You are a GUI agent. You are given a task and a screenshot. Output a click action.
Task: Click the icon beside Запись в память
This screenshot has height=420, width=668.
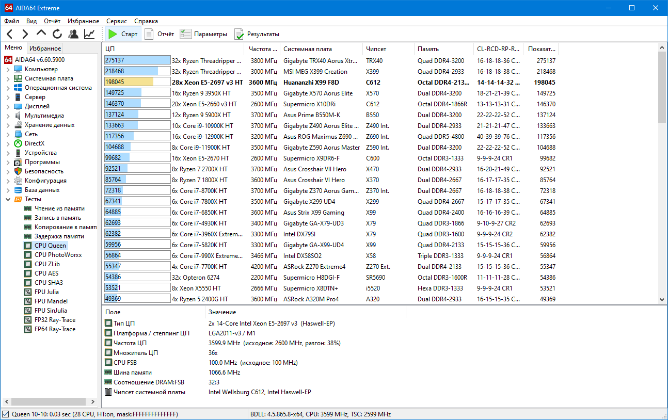click(28, 218)
